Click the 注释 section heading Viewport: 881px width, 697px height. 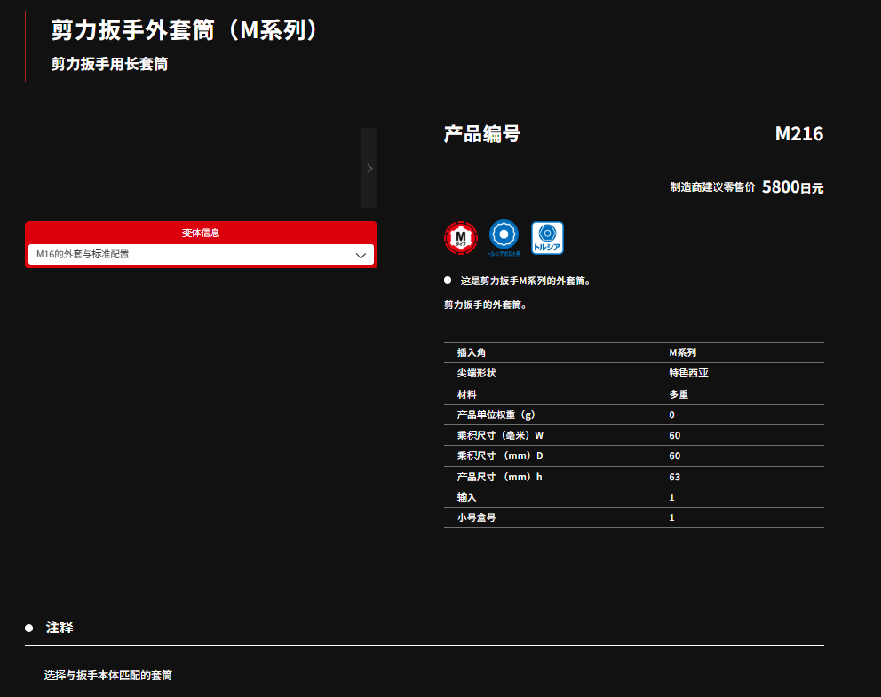click(60, 627)
